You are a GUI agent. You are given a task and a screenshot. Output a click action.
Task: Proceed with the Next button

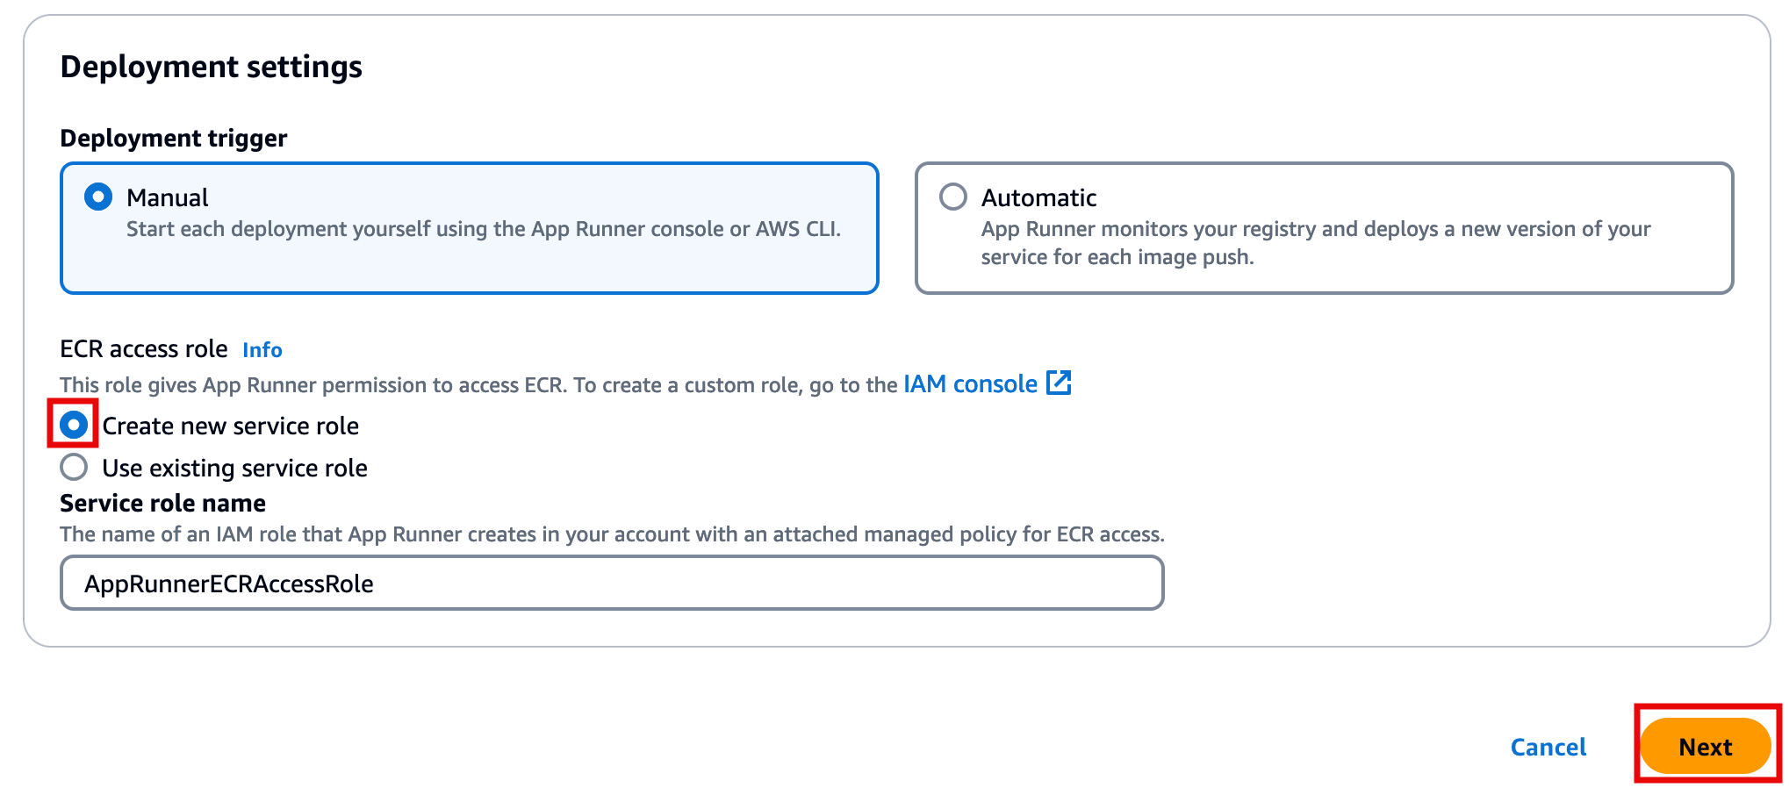click(1706, 747)
